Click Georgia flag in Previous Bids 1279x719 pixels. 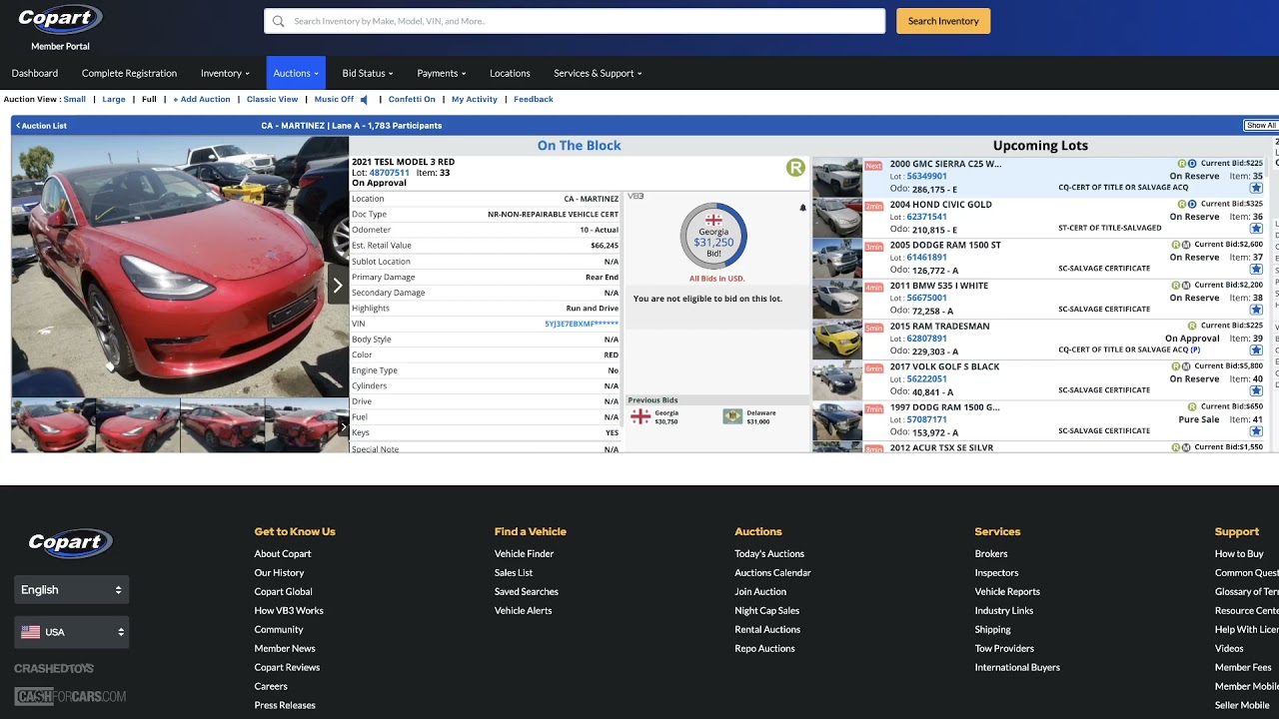[x=640, y=416]
